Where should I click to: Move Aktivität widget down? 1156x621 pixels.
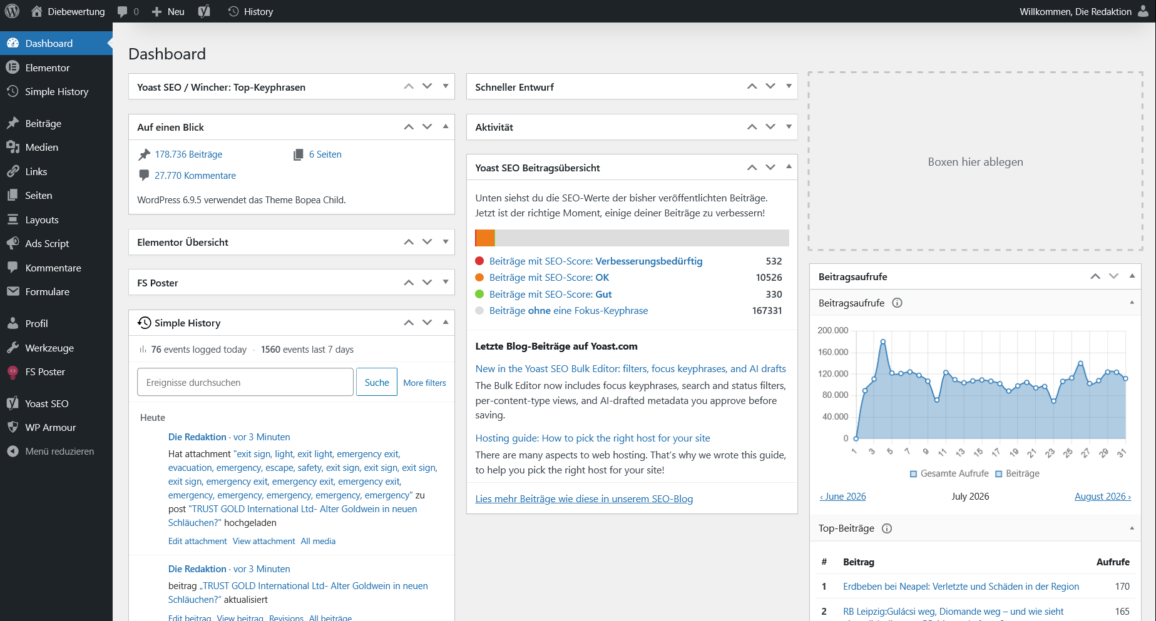[x=770, y=126]
